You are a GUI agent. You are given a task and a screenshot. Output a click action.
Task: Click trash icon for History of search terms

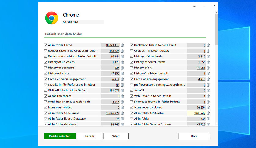pyautogui.click(x=208, y=62)
